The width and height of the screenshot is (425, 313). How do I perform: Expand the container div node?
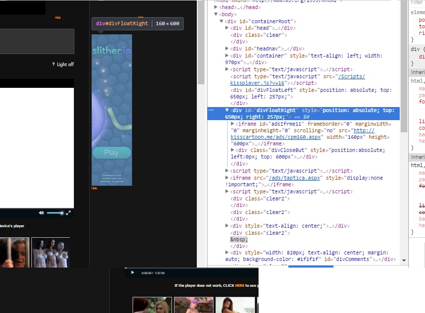click(x=227, y=56)
